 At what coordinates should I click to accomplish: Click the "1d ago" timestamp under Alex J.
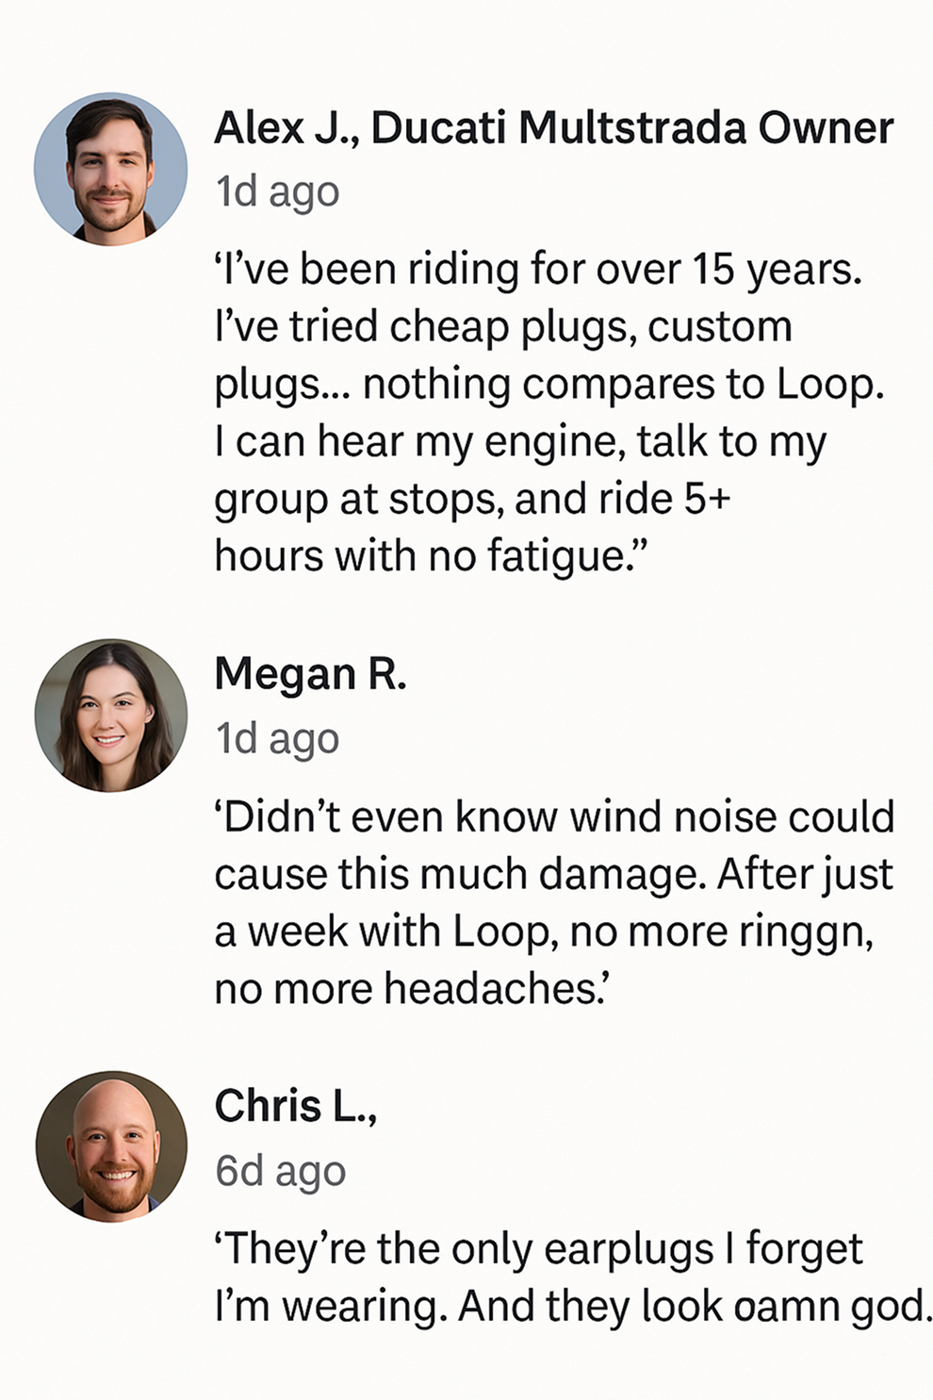click(277, 192)
